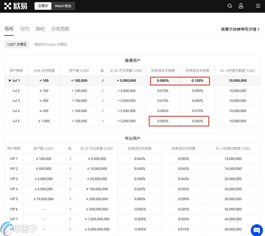The width and height of the screenshot is (265, 236).
Task: Open the search magnifier icon
Action: pyautogui.click(x=230, y=6)
